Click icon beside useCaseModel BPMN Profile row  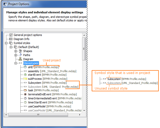click(25, 106)
